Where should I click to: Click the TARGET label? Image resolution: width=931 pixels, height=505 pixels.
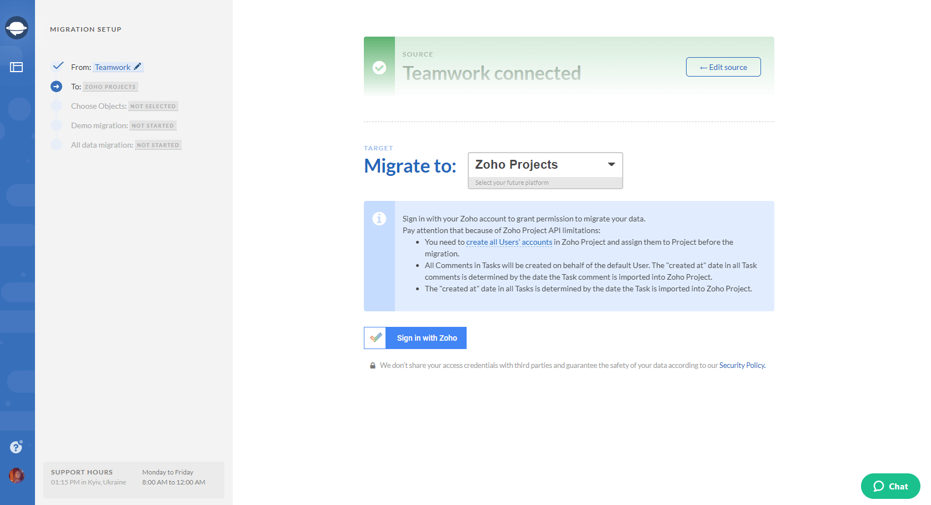click(378, 148)
